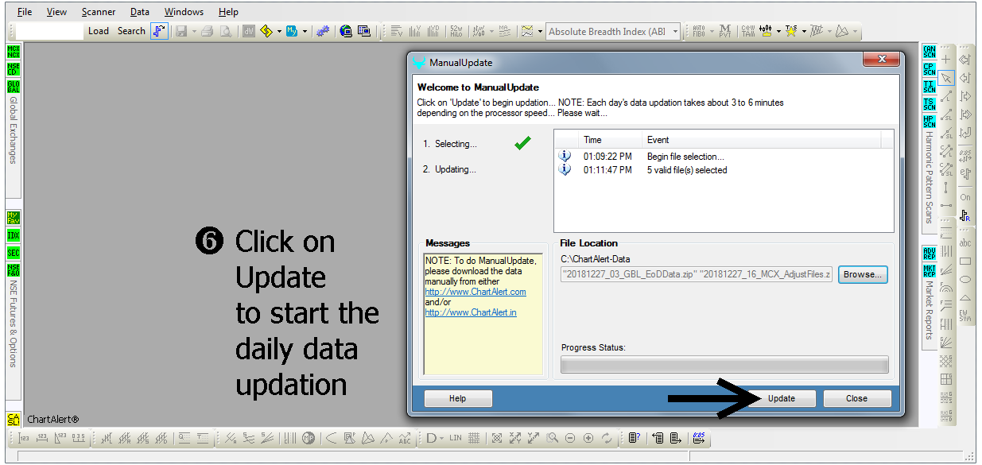Click the window cascade icon beside globe
Screen dimensions: 982x465
click(364, 31)
